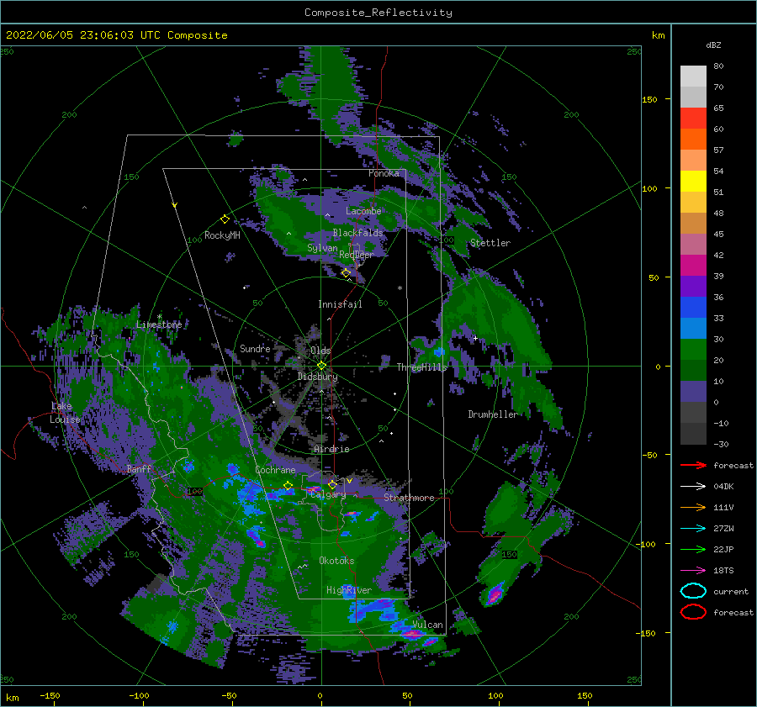Click the white 04DK arrow in legend
Viewport: 757px width, 707px height.
pyautogui.click(x=693, y=487)
